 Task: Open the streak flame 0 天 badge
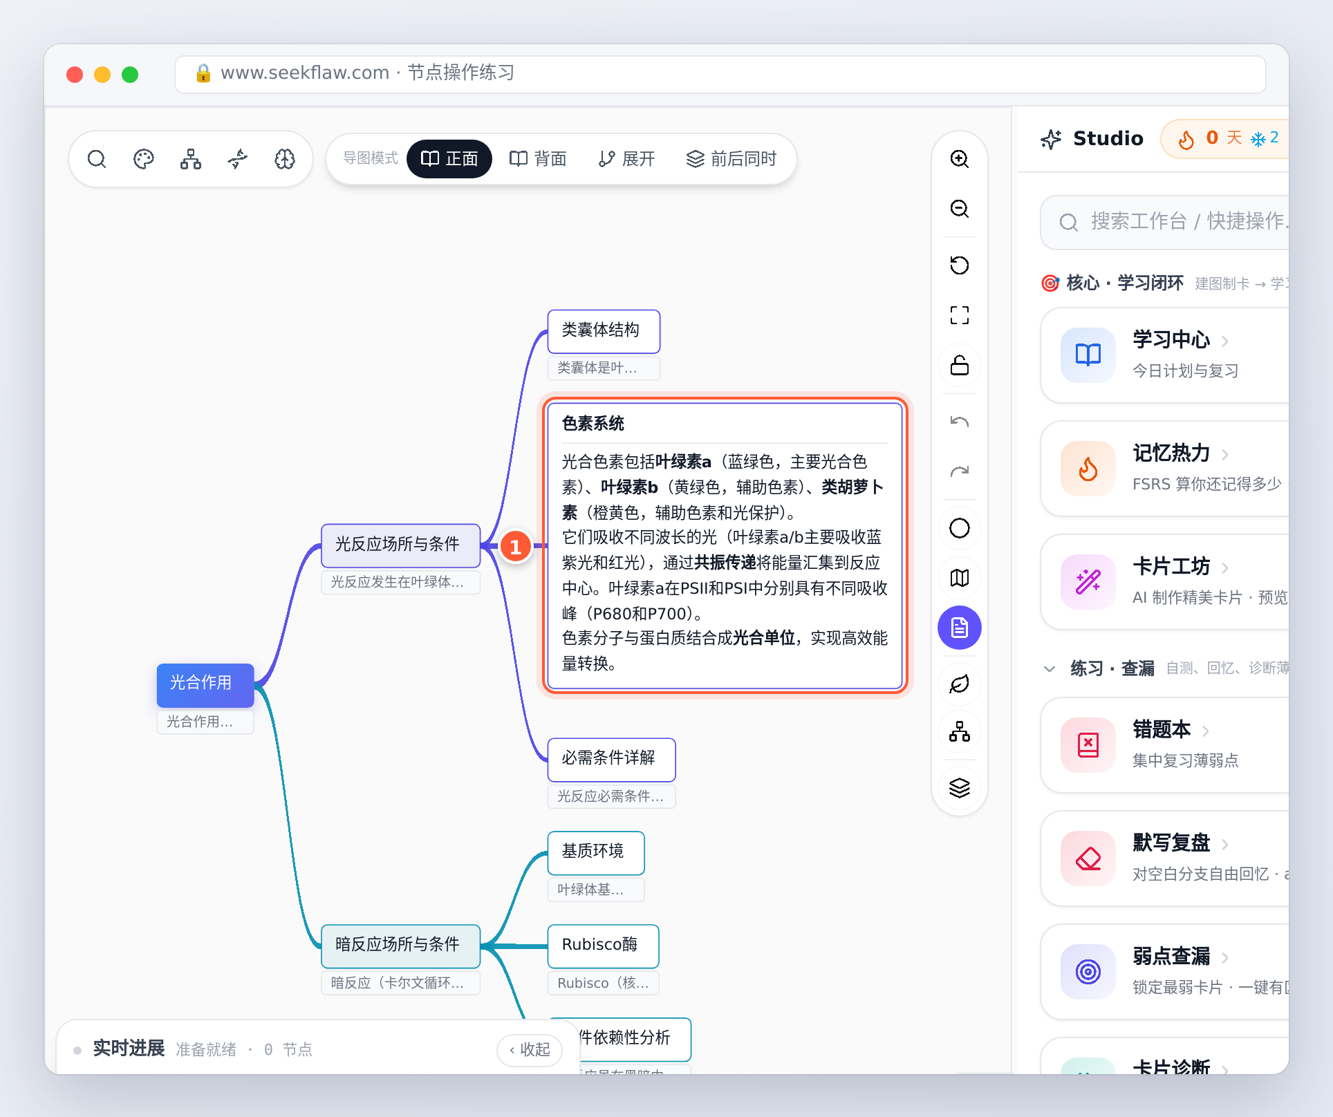pos(1224,138)
